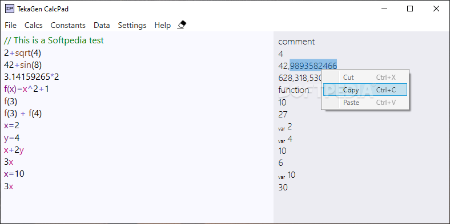Choose Copy from the context menu
The image size is (450, 224).
365,90
